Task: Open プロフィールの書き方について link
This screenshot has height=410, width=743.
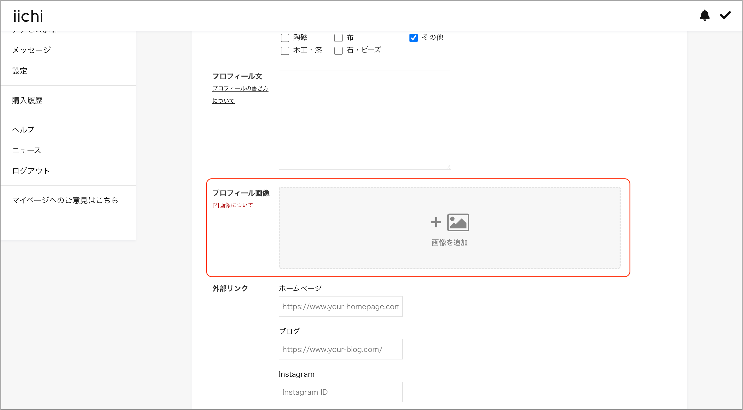Action: pos(240,94)
